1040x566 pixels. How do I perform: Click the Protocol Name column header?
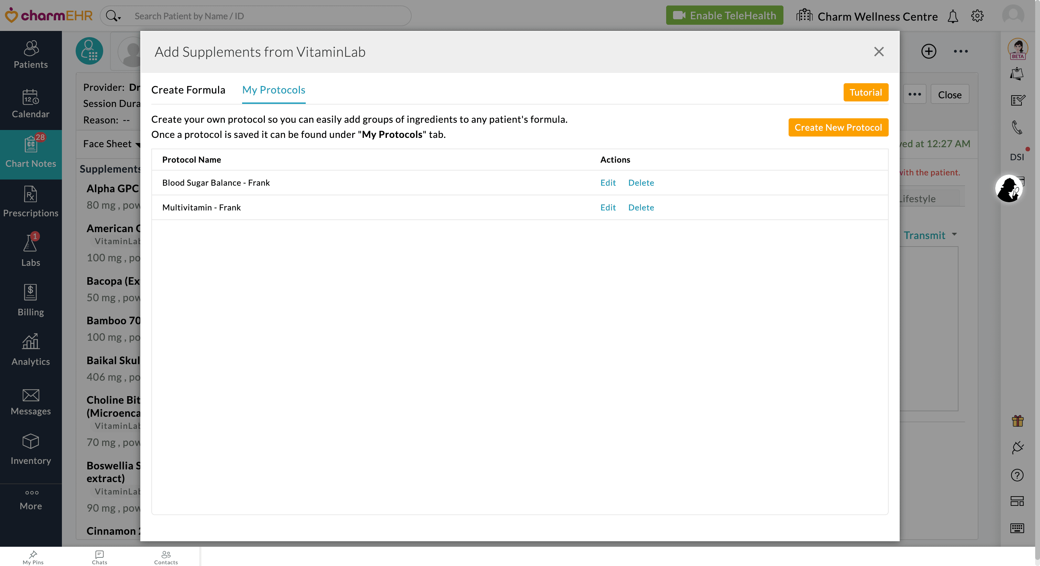point(191,160)
